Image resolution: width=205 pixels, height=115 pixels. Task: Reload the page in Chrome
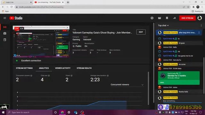(x=12, y=7)
